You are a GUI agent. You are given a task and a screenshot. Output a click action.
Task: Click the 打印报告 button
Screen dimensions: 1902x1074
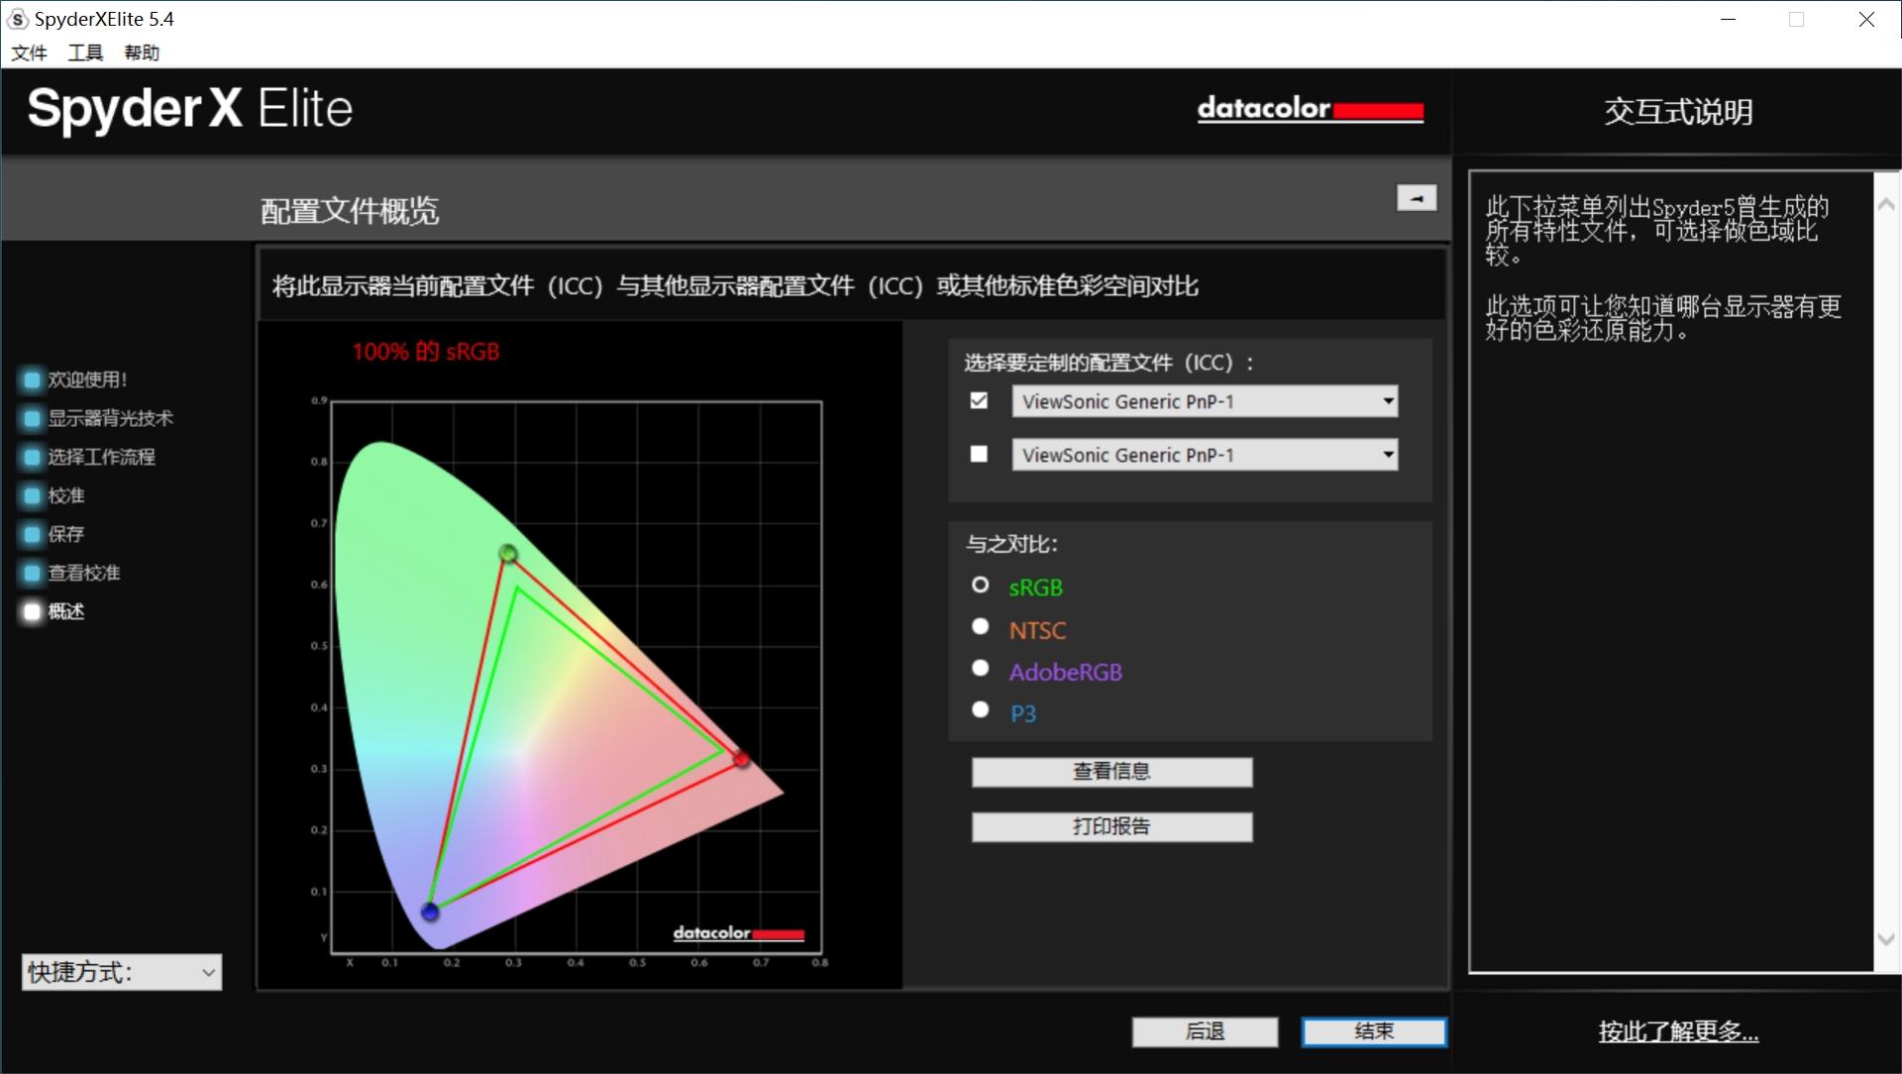pyautogui.click(x=1111, y=826)
